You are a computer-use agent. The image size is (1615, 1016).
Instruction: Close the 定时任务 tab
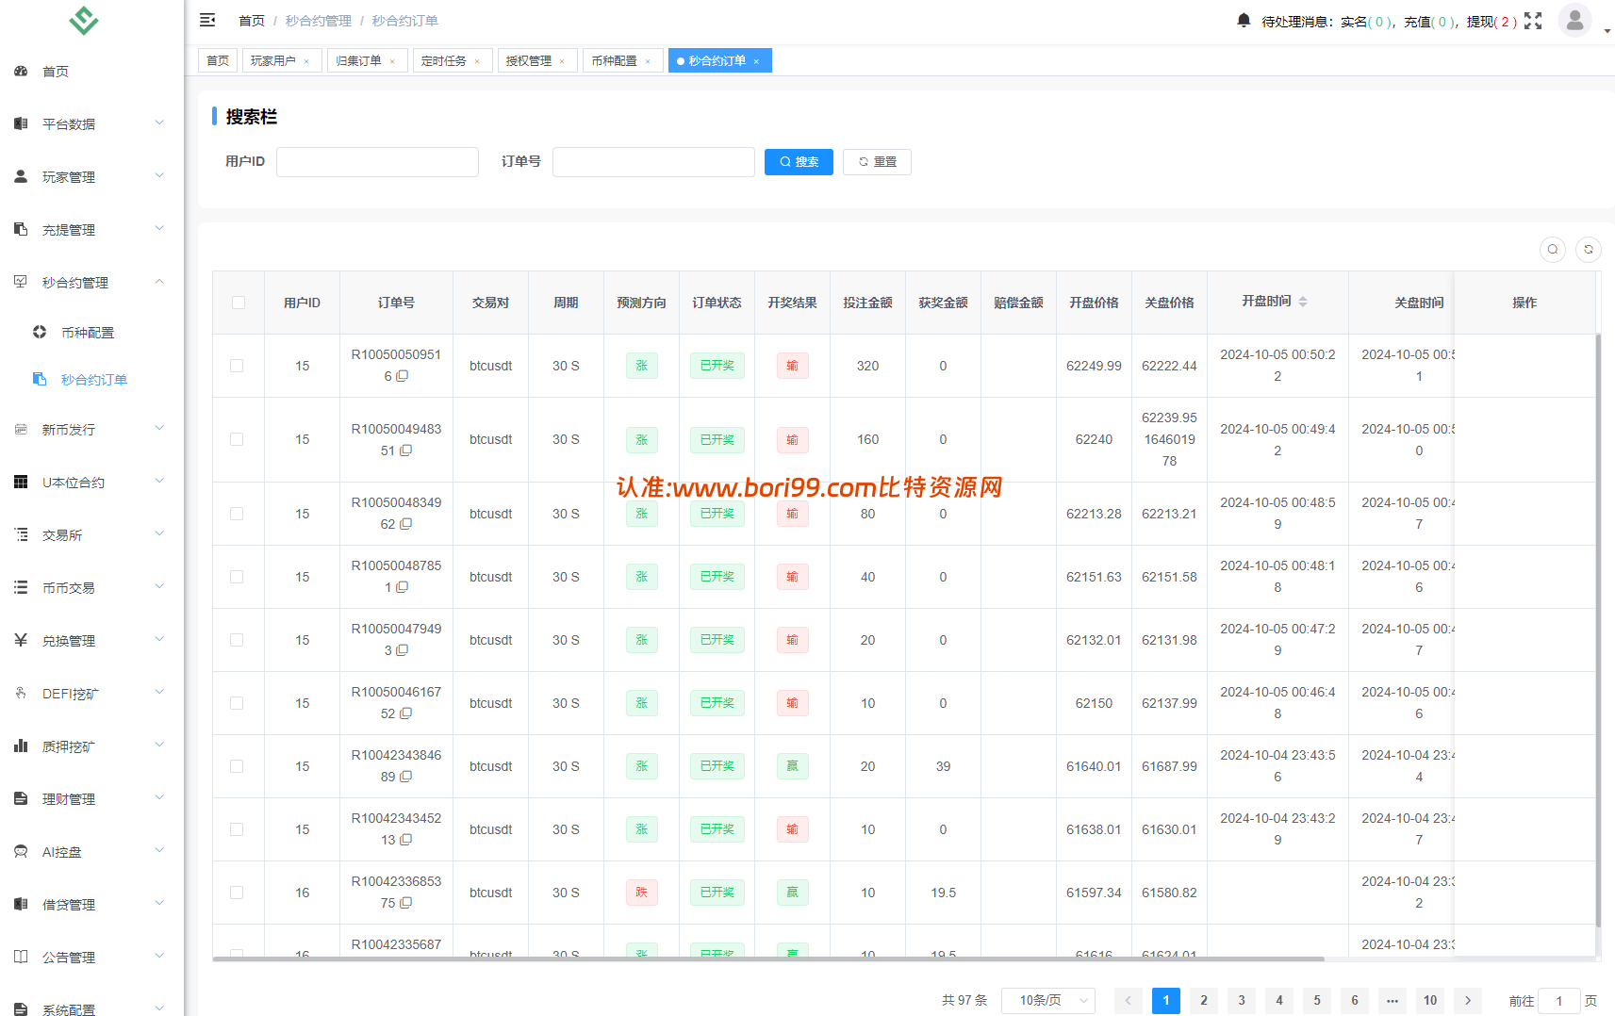coord(477,61)
